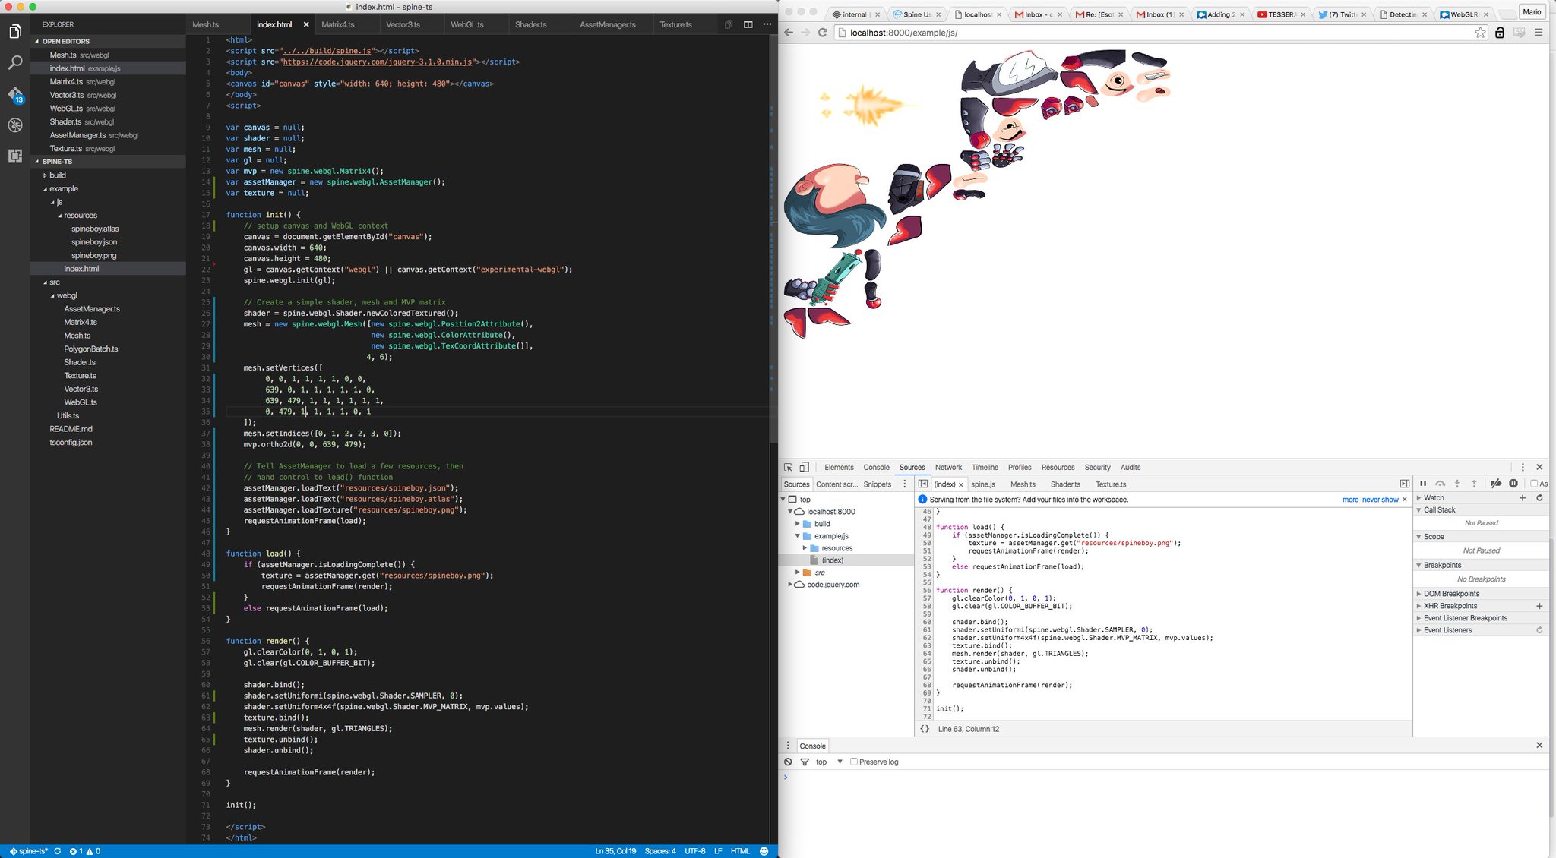This screenshot has height=858, width=1556.
Task: Clear the console log
Action: coord(788,762)
